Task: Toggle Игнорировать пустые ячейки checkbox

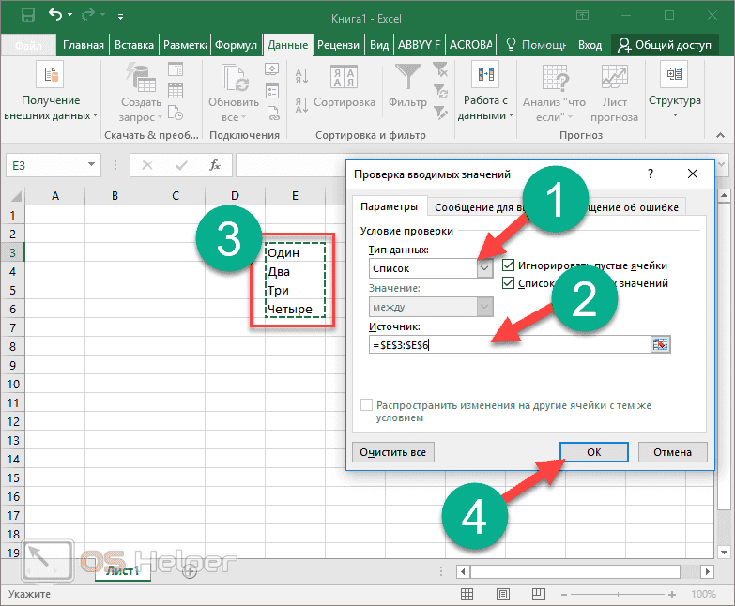Action: [509, 265]
